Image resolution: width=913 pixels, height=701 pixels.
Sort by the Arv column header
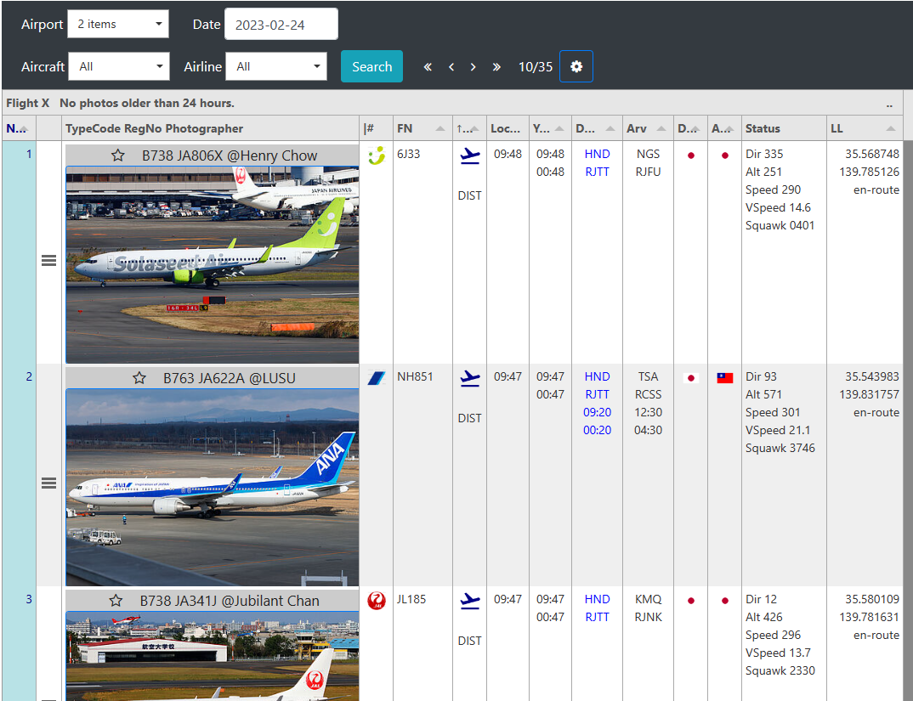tap(648, 128)
